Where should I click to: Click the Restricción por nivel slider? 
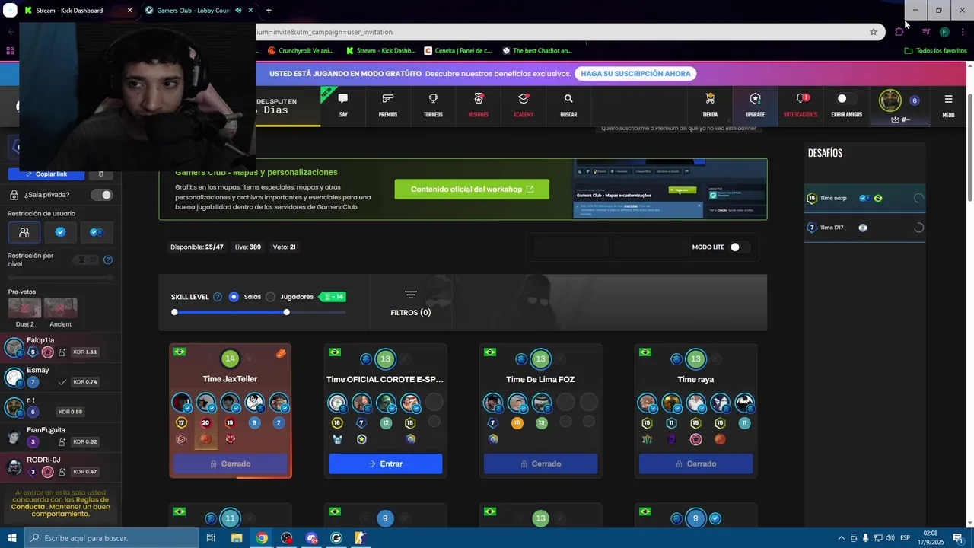[60, 277]
